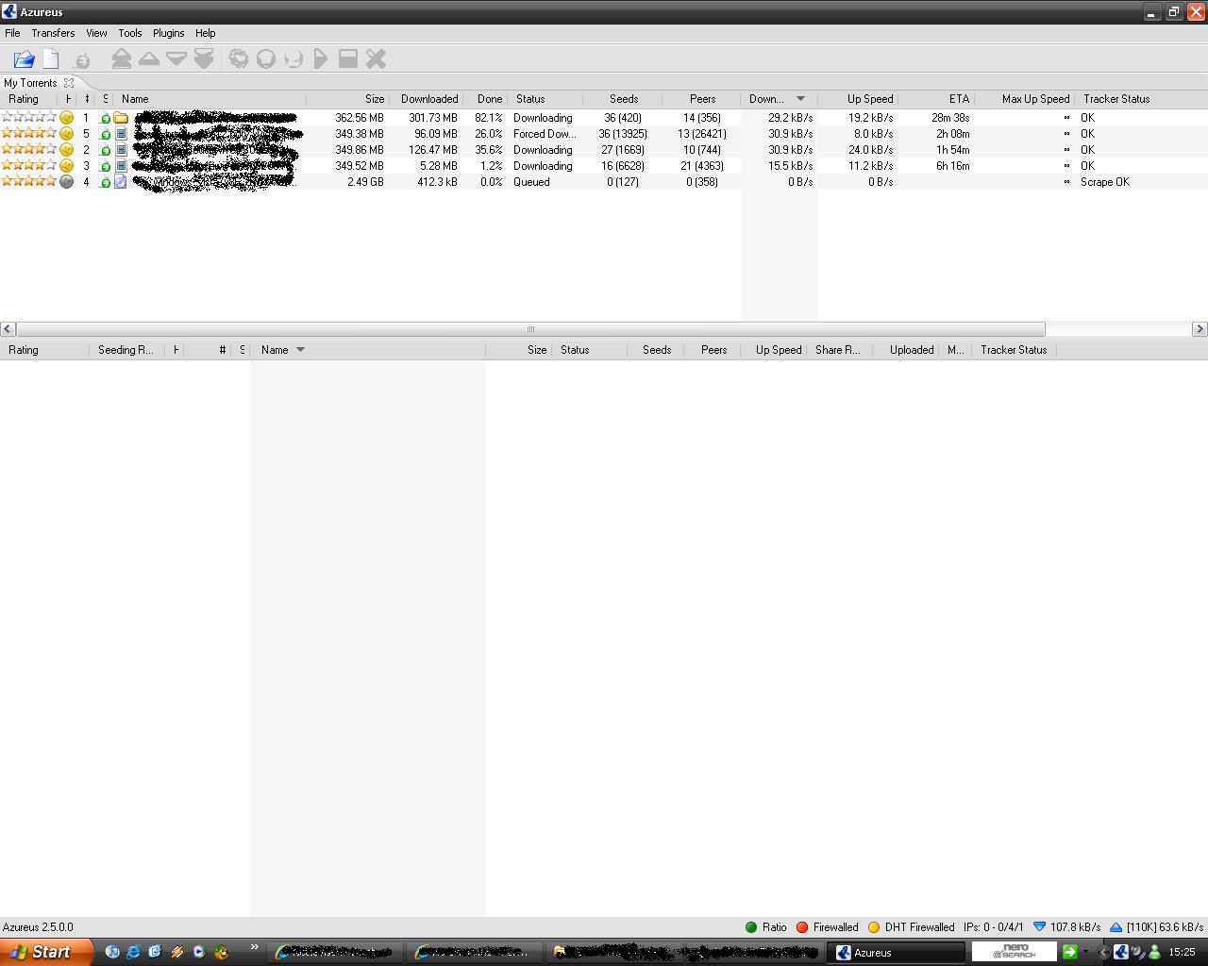The height and width of the screenshot is (966, 1208).
Task: Select the row with status 'Forced Dow...'
Action: point(604,134)
